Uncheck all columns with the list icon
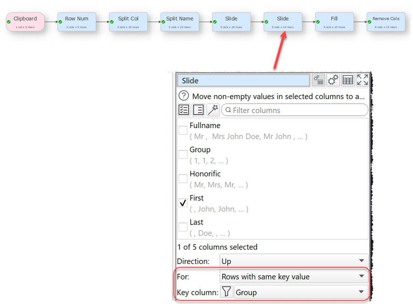The image size is (413, 304). tap(198, 110)
